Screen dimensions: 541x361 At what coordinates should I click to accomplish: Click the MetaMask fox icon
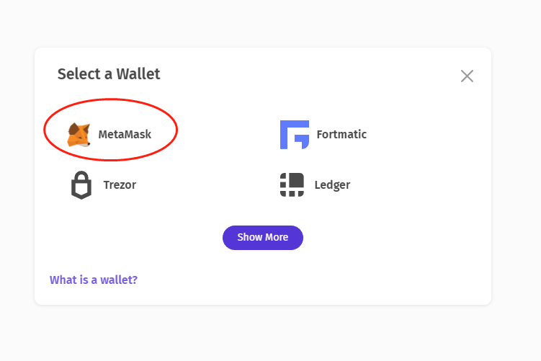[79, 135]
